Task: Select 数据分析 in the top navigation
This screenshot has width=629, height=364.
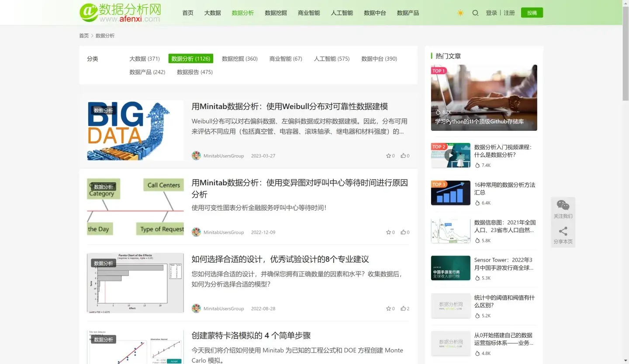Action: (243, 13)
